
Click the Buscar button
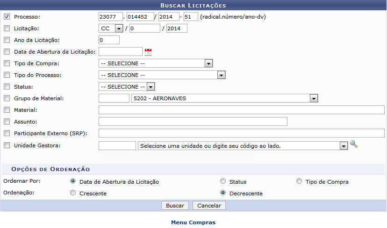(x=175, y=206)
